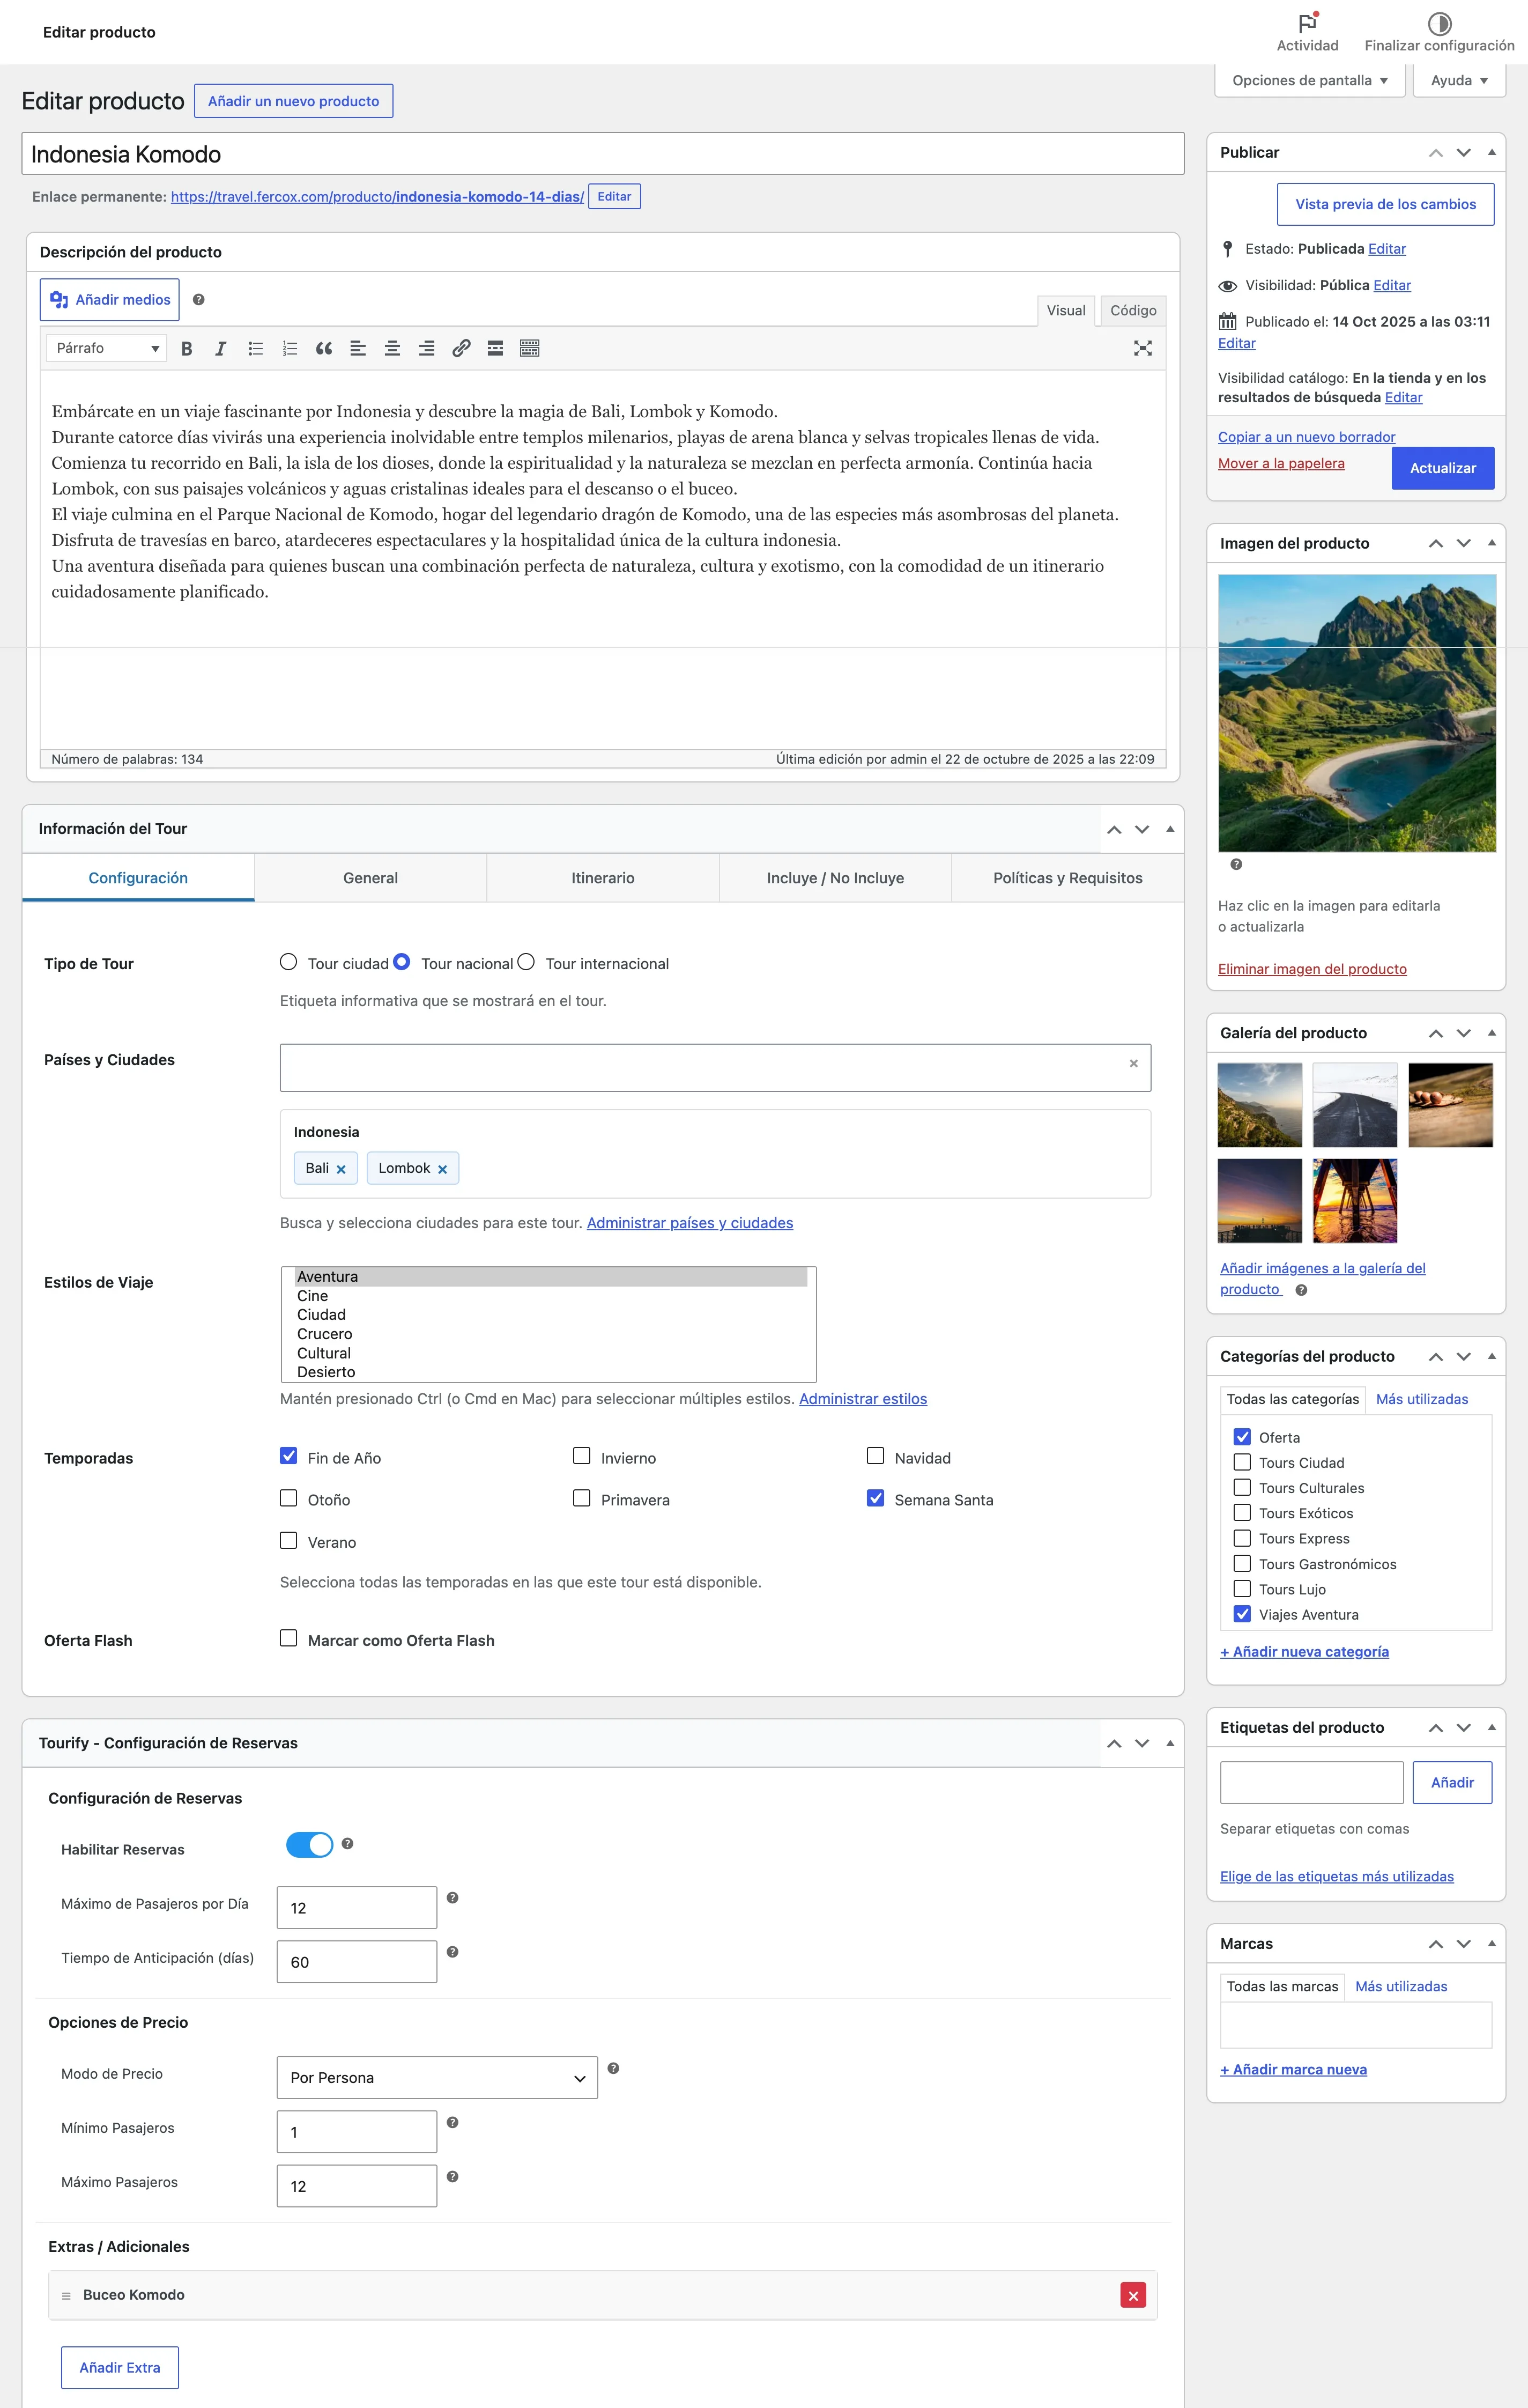
Task: Turn off the Habilitar Reservas switch
Action: (309, 1845)
